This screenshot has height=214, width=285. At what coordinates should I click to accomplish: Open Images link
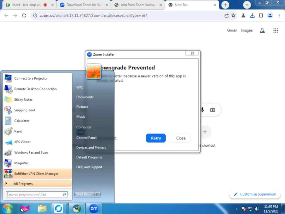tap(247, 30)
